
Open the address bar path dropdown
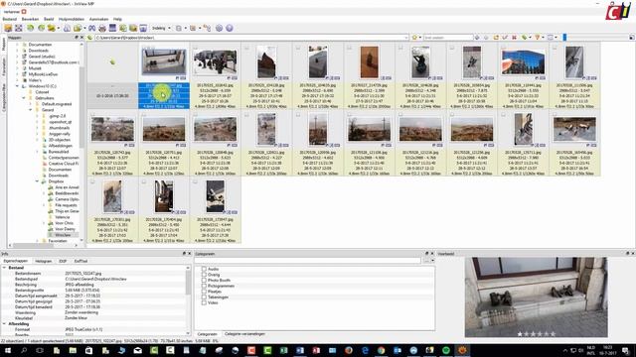(x=406, y=38)
